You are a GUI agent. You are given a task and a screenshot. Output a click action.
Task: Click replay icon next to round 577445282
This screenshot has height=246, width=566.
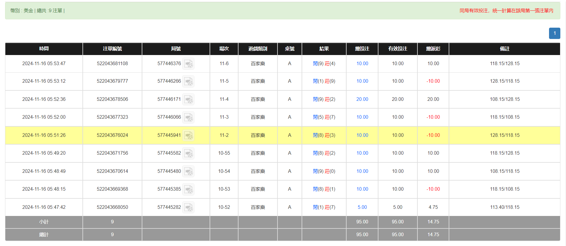pyautogui.click(x=188, y=207)
